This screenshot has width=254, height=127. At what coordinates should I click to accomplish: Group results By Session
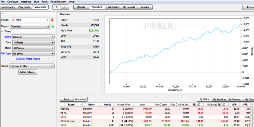pyautogui.click(x=235, y=99)
